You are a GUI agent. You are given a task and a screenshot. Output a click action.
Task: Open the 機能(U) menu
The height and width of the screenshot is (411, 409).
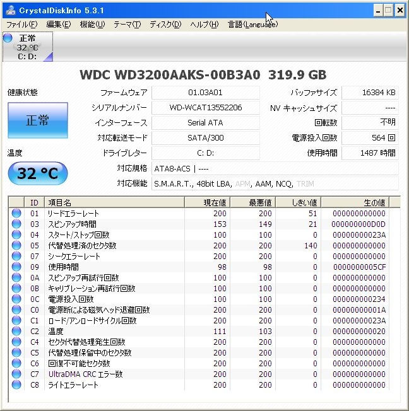pos(92,25)
